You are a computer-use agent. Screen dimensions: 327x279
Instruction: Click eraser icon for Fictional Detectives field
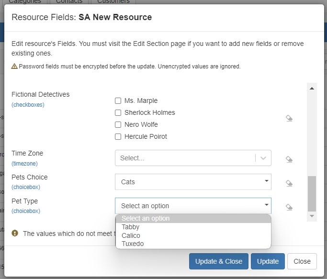pos(289,118)
